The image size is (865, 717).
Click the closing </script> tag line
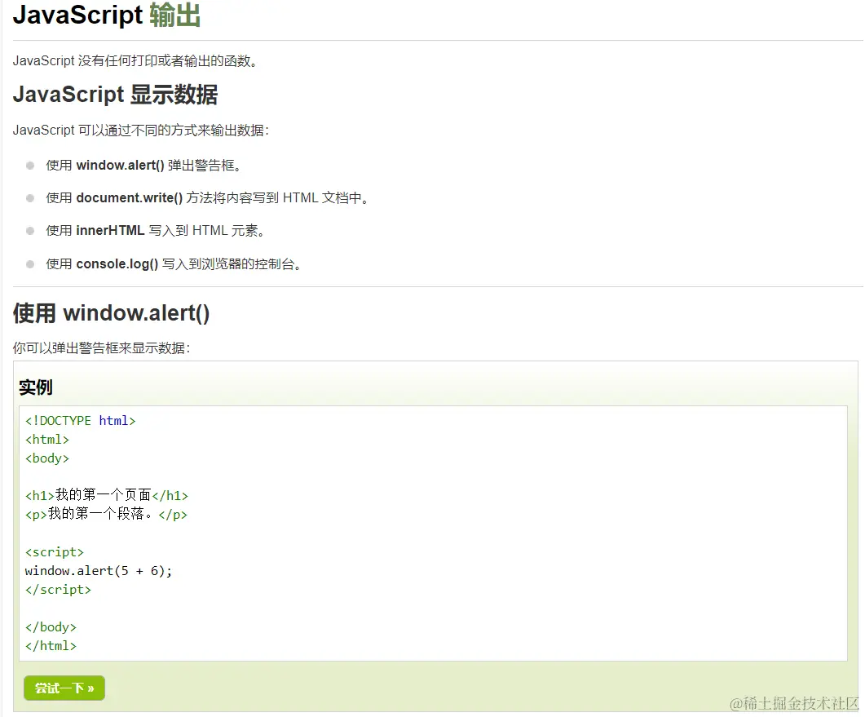click(58, 590)
